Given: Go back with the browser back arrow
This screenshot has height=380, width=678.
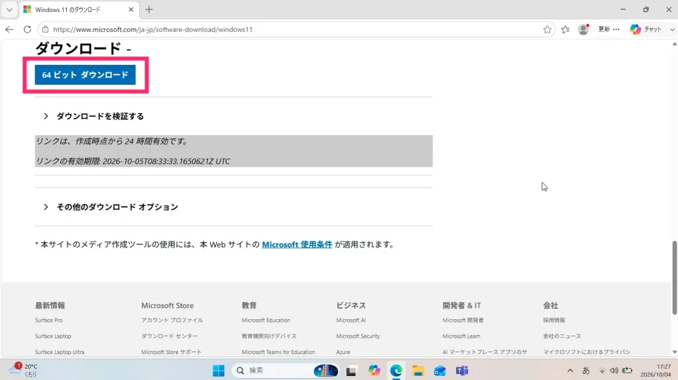Looking at the screenshot, I should click(x=9, y=29).
